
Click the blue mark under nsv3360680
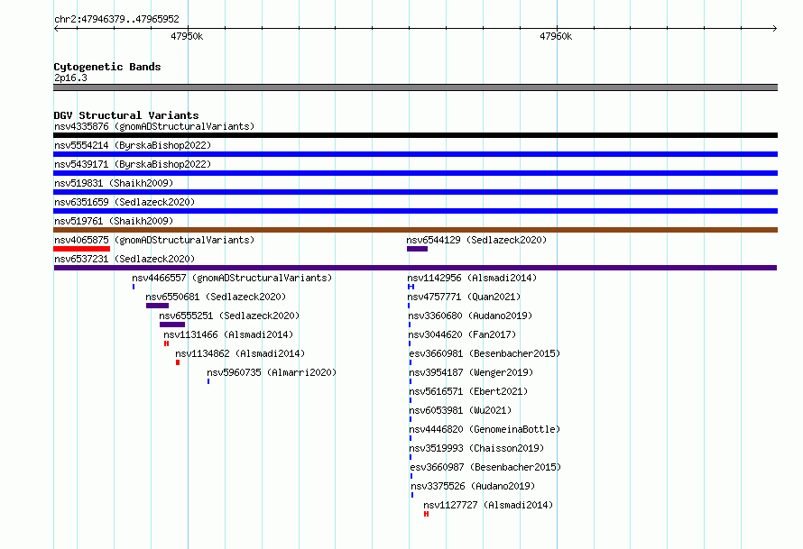[410, 325]
